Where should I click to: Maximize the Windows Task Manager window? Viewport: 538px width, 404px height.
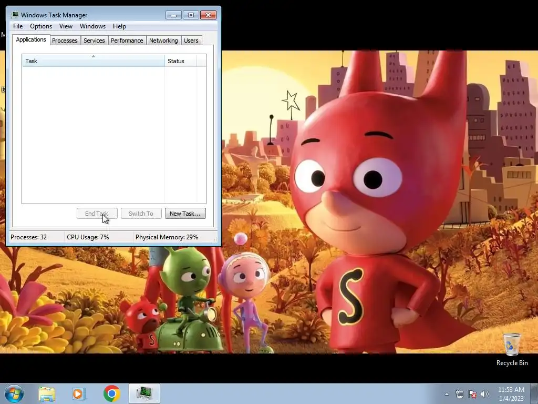[x=191, y=15]
